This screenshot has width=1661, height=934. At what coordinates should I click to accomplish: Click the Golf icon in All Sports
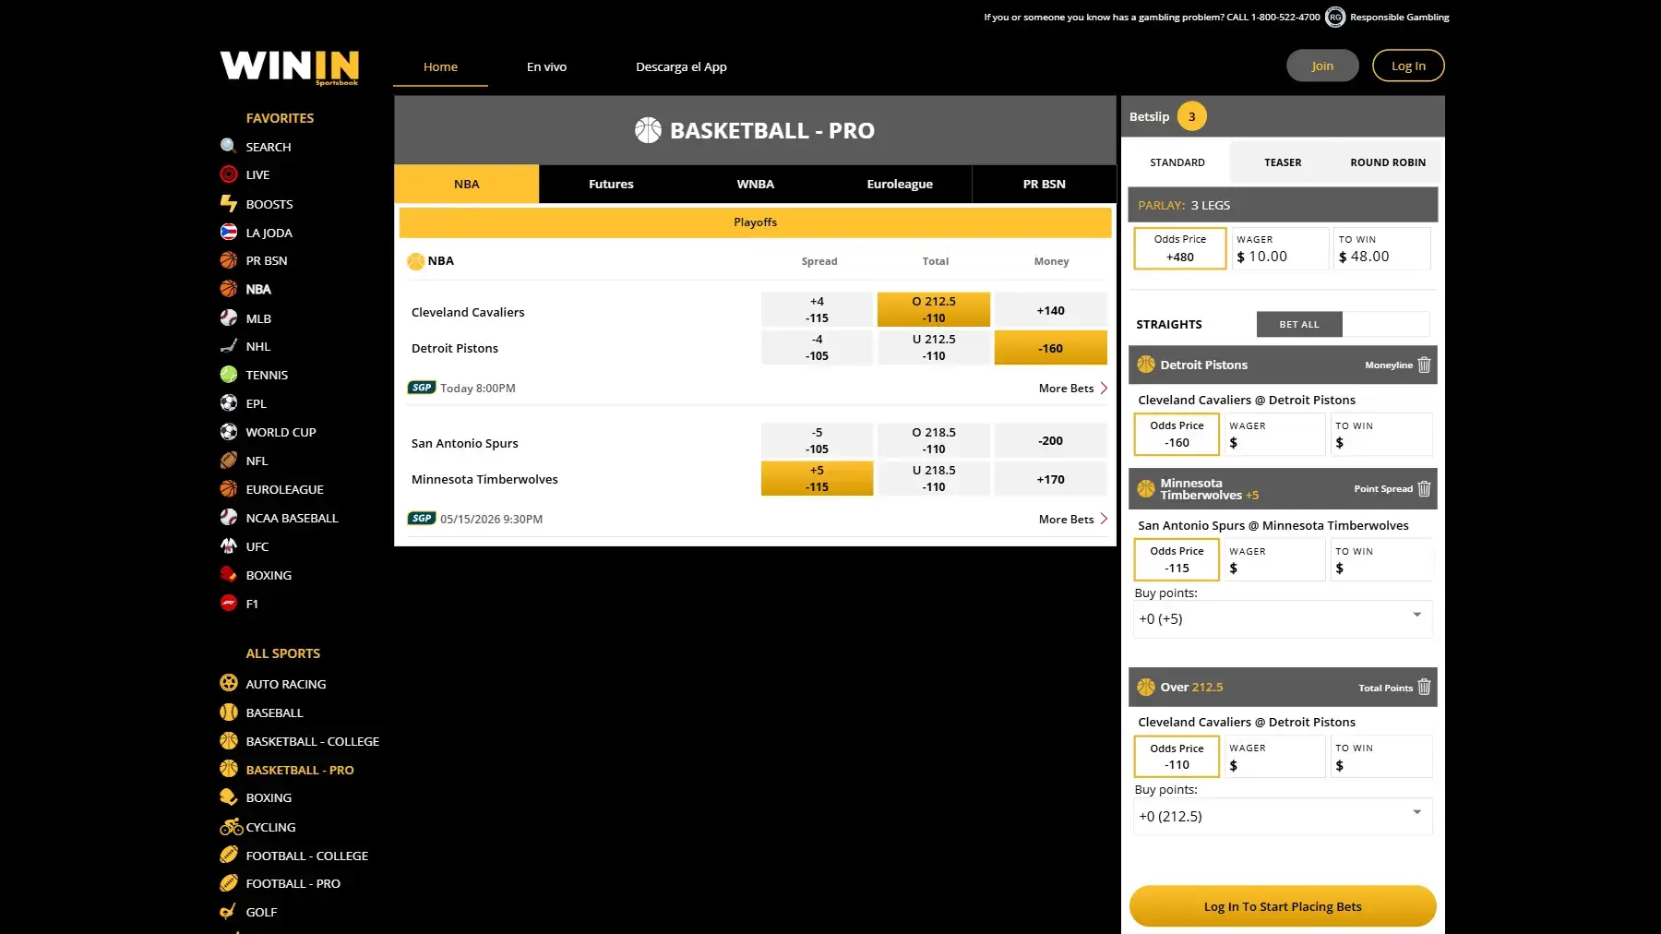click(x=229, y=912)
